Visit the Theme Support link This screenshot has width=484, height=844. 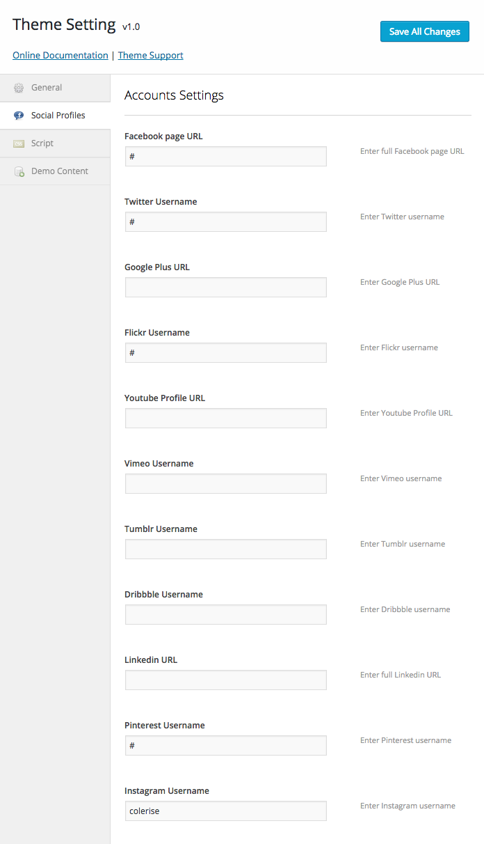pos(151,55)
